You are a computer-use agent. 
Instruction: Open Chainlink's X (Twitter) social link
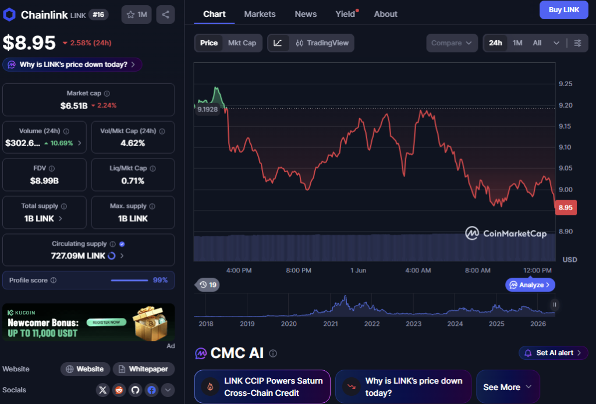coord(102,390)
